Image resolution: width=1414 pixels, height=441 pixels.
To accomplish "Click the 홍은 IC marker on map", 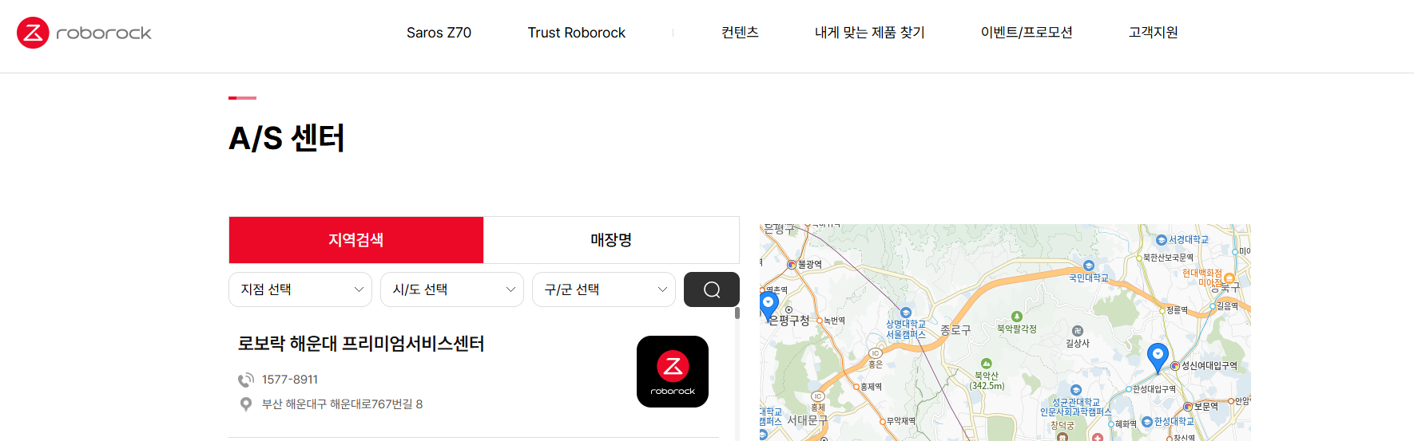I will [x=876, y=353].
